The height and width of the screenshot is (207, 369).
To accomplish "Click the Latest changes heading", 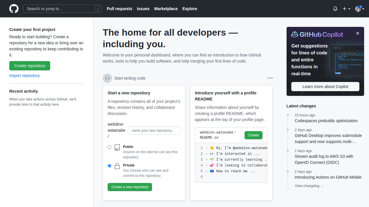I will point(301,106).
